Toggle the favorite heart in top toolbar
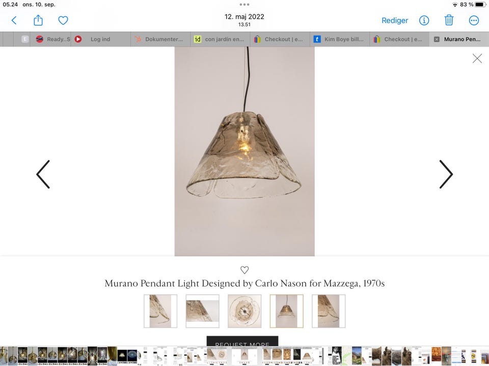This screenshot has height=366, width=489. point(63,20)
